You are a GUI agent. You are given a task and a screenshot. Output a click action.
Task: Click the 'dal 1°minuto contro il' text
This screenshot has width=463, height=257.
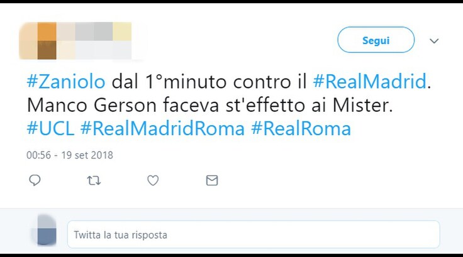tap(209, 82)
